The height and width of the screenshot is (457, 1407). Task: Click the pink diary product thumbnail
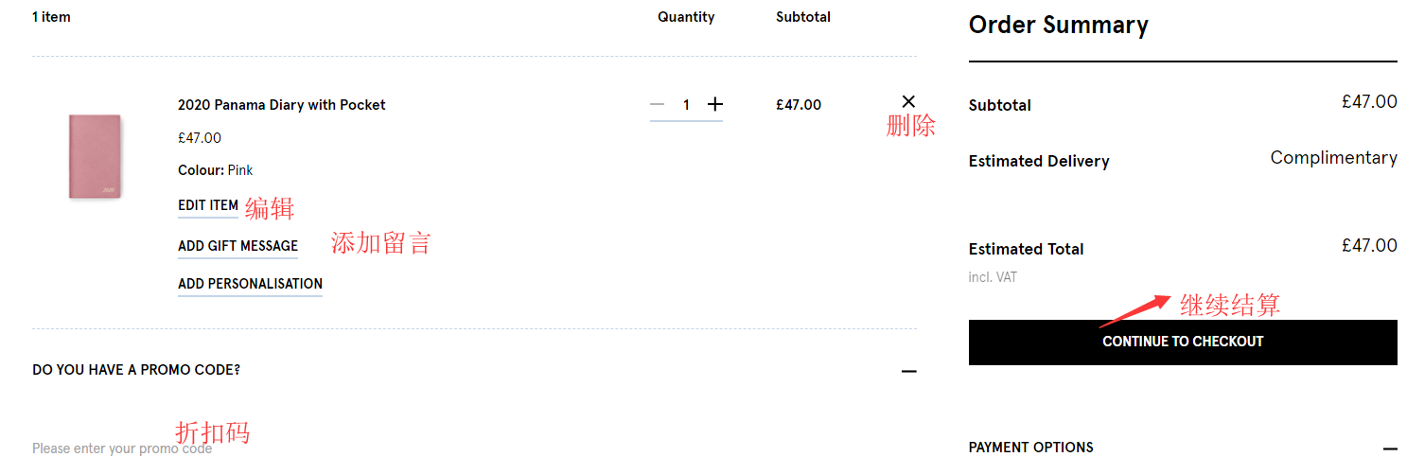pos(95,156)
